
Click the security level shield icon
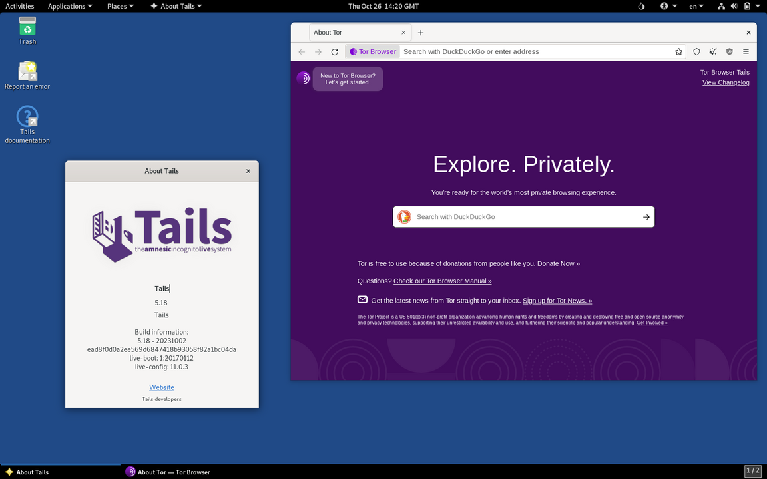click(696, 51)
